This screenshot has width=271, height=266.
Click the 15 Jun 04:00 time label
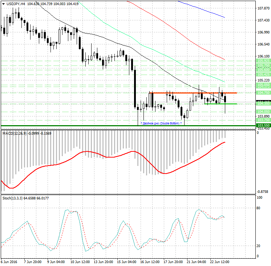pos(126,262)
